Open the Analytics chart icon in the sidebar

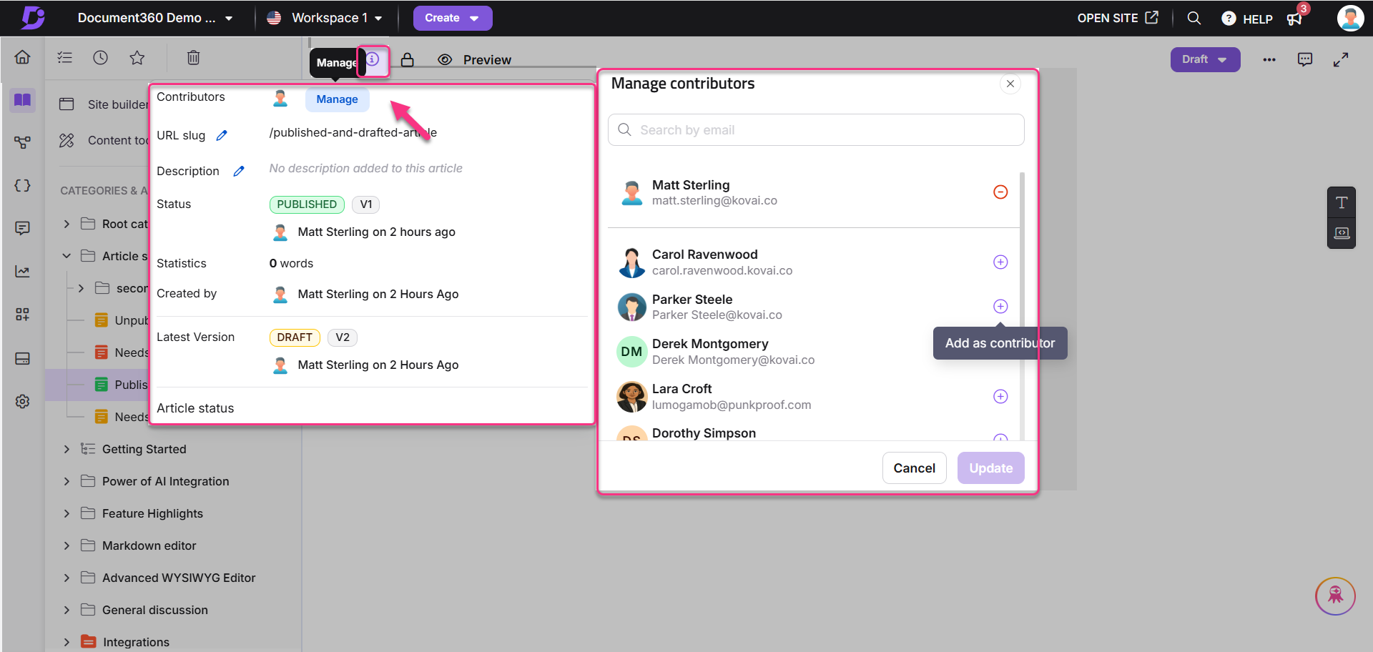pos(22,272)
